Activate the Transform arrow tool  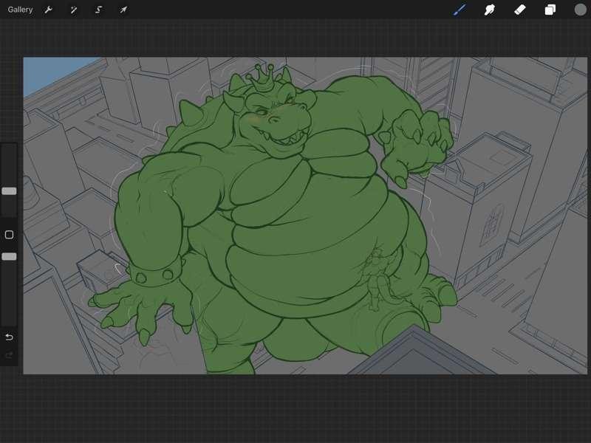tap(123, 10)
